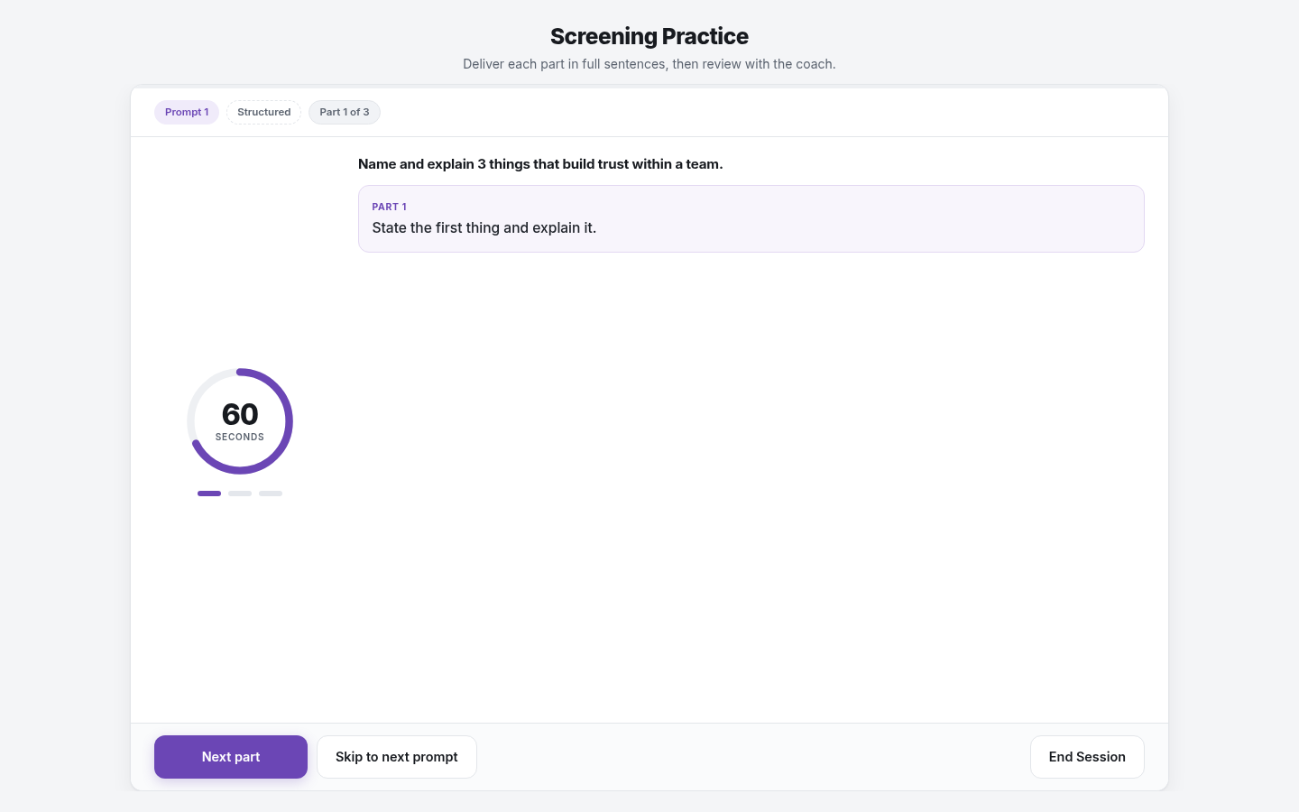This screenshot has height=812, width=1299.
Task: Click the 60 seconds countdown timer
Action: pos(240,421)
